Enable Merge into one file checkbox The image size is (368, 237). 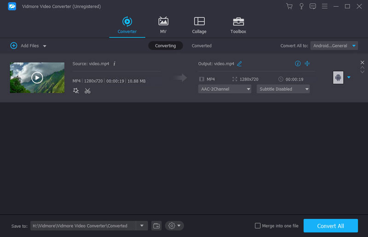click(x=258, y=226)
